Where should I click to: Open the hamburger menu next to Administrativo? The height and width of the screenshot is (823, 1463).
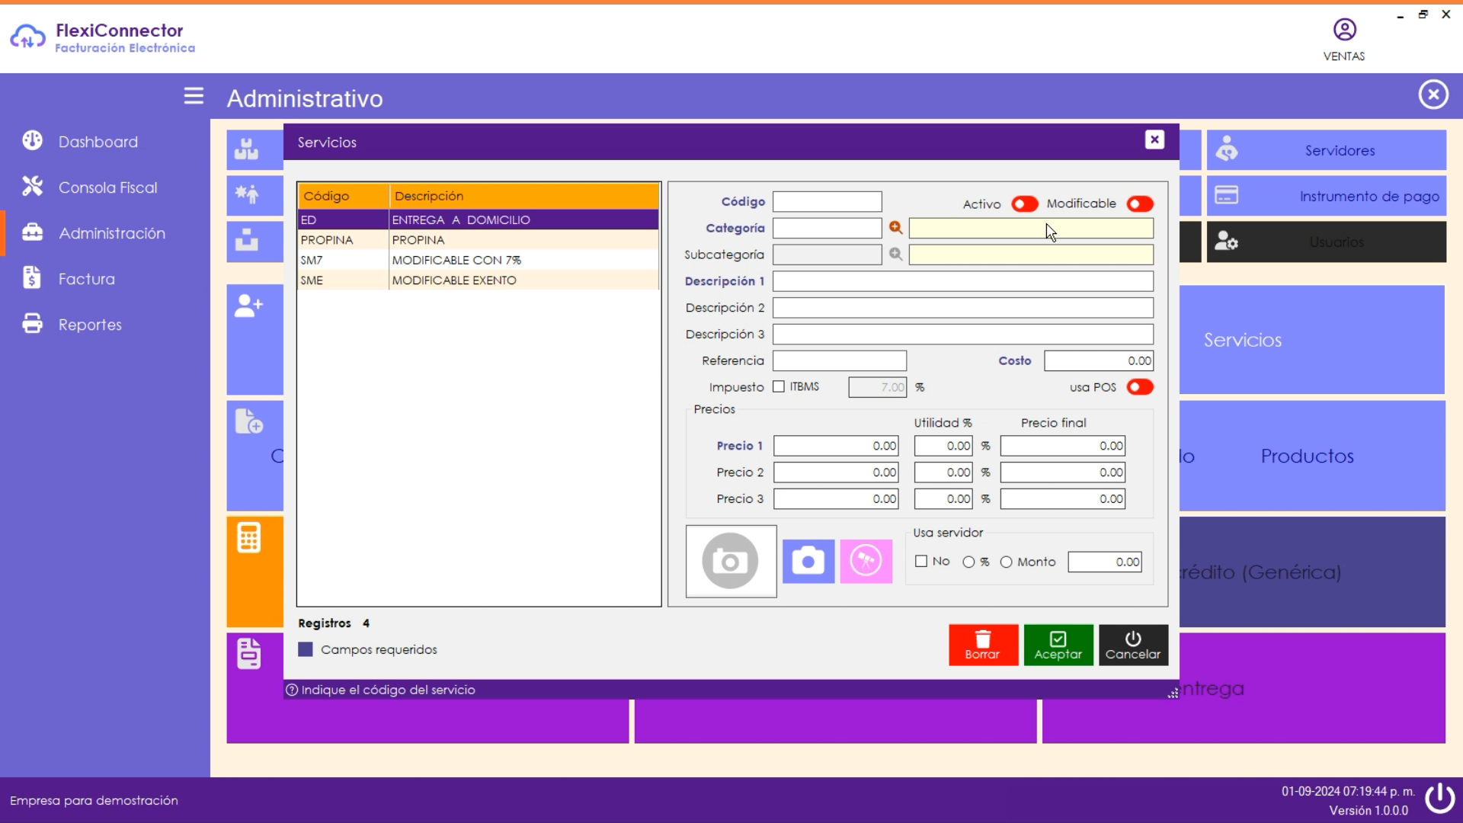coord(194,96)
